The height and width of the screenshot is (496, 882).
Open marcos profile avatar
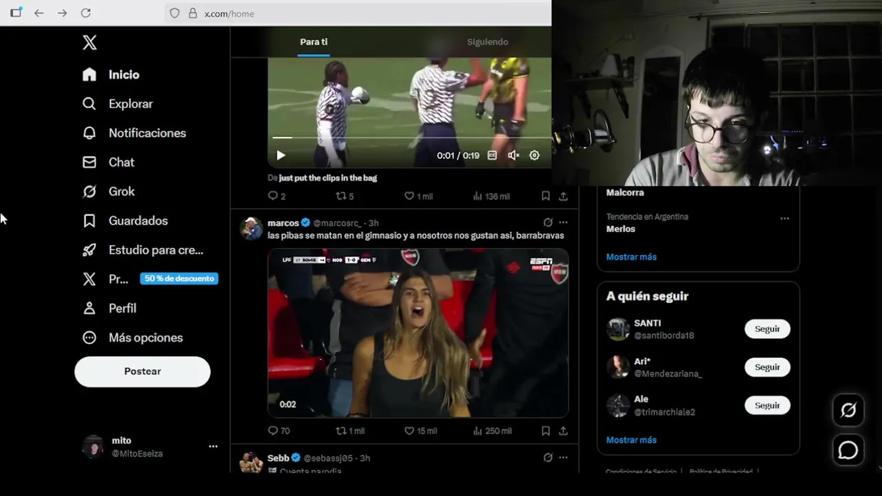click(x=251, y=228)
